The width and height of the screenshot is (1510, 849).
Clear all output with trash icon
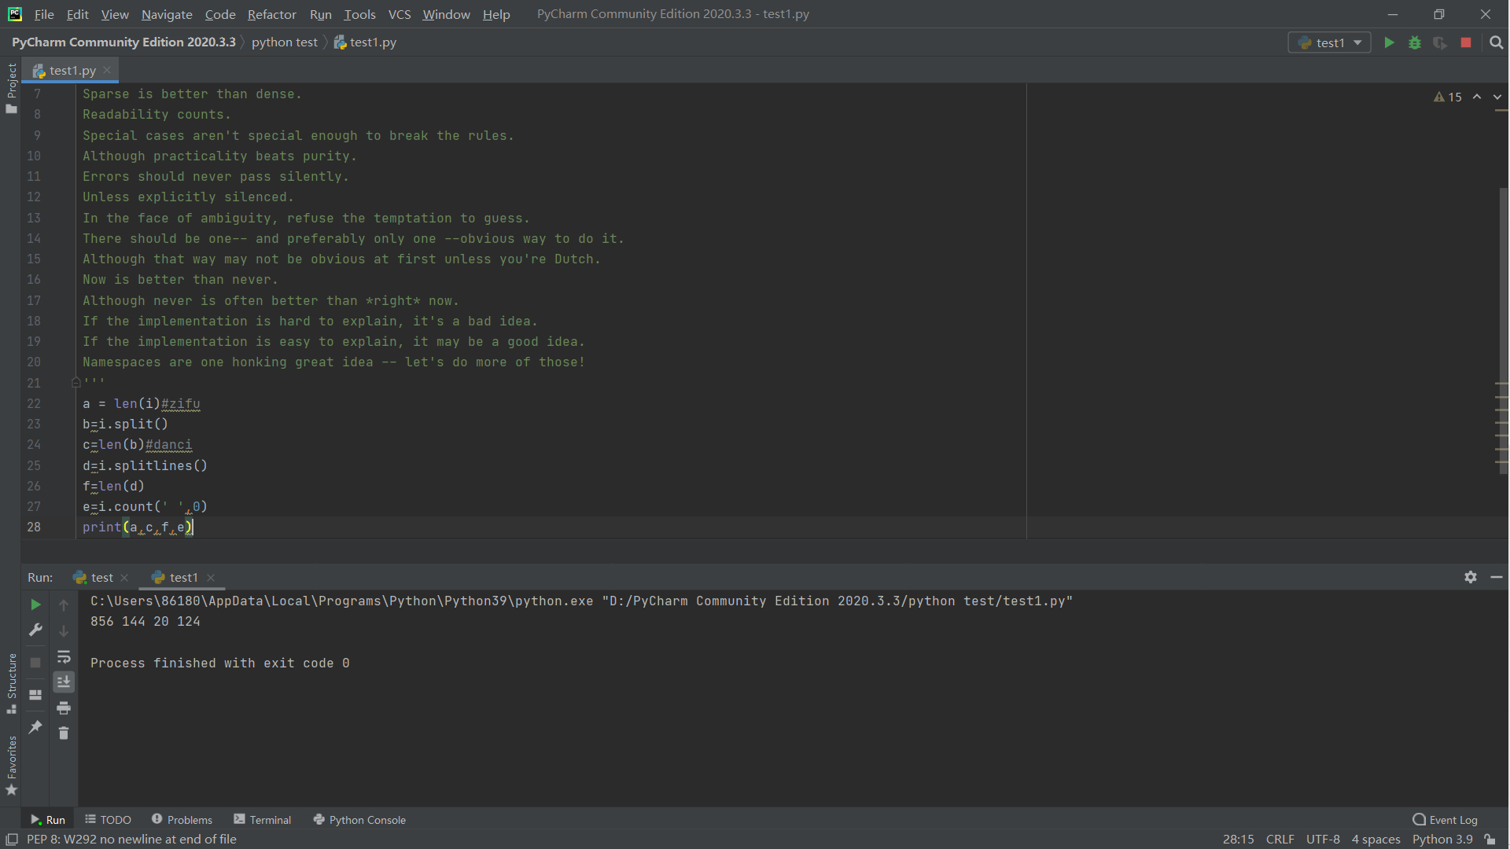[64, 733]
